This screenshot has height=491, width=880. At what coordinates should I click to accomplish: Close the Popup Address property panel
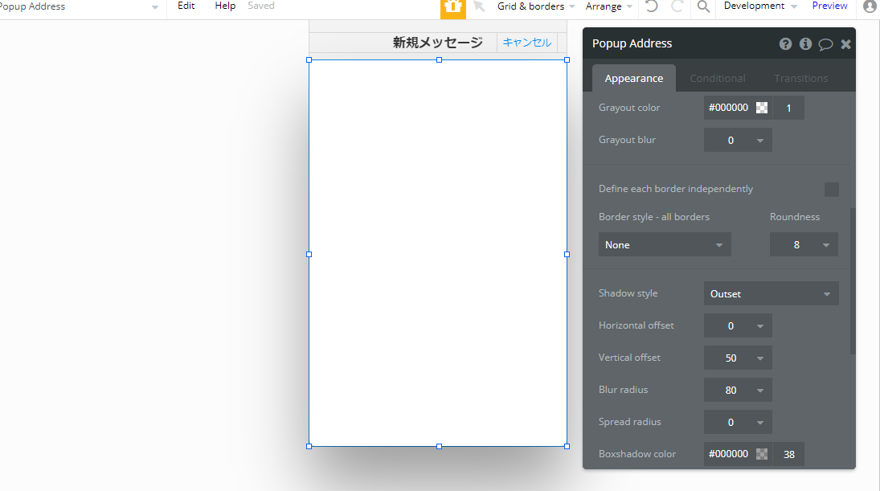[845, 43]
